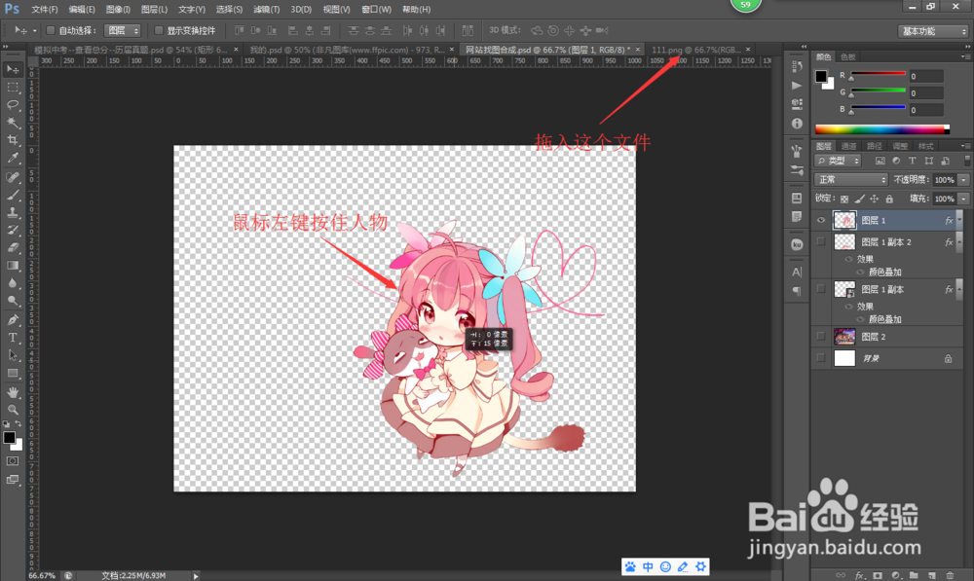974x581 pixels.
Task: Select the Hand tool
Action: pyautogui.click(x=13, y=392)
